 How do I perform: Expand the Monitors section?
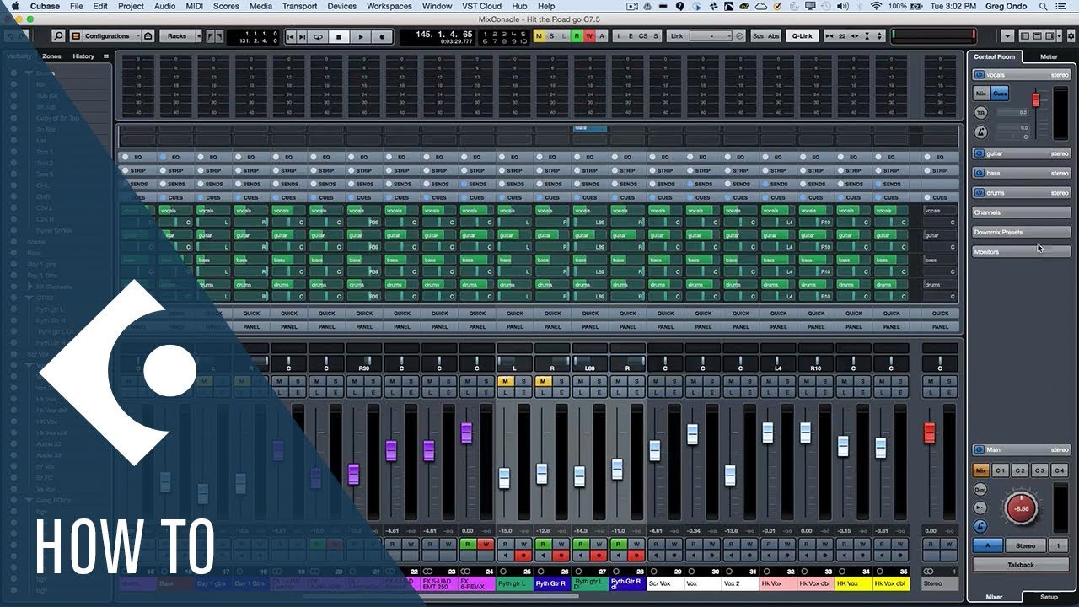click(x=1020, y=251)
